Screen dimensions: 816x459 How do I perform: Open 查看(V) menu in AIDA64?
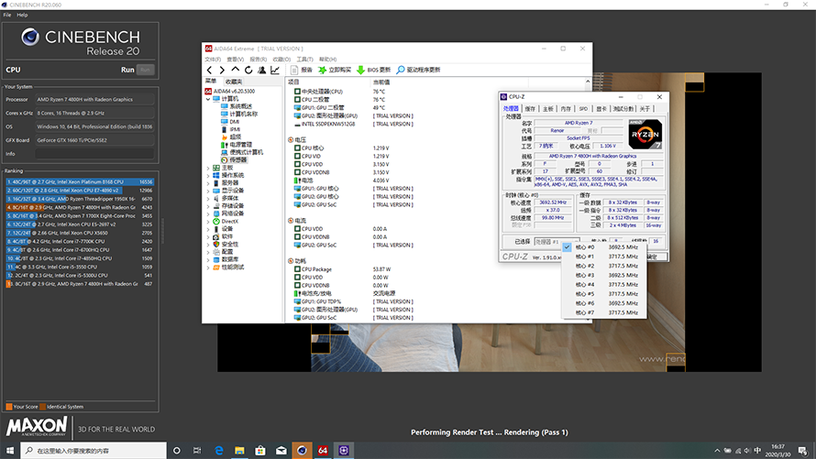(236, 60)
